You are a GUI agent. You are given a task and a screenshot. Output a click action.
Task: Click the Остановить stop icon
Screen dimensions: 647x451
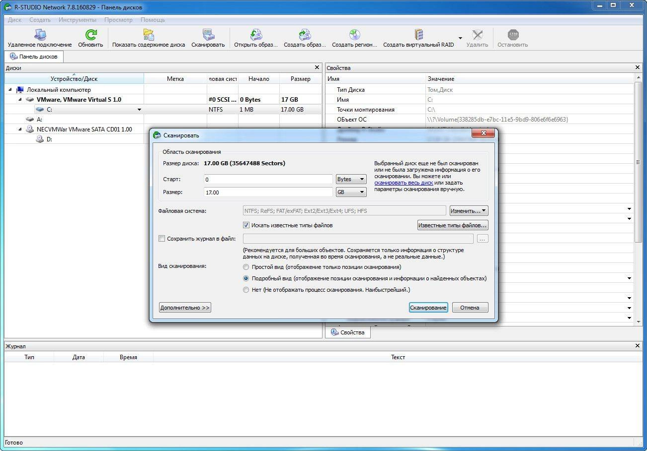tap(513, 34)
